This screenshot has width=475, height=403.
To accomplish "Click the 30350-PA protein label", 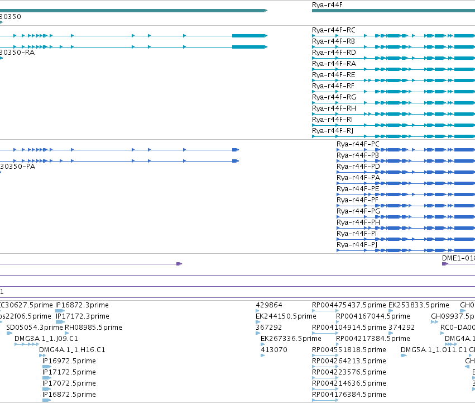I will pos(17,167).
